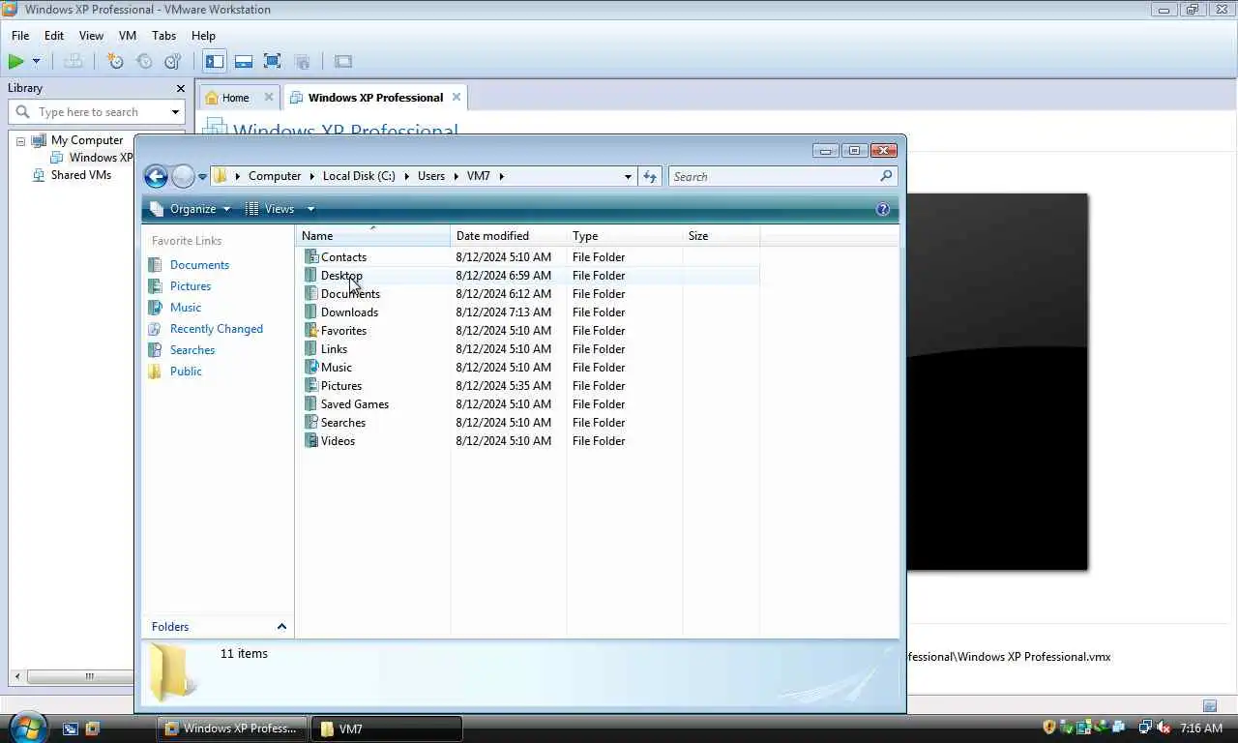Image resolution: width=1238 pixels, height=743 pixels.
Task: Select the Videos folder icon
Action: tap(310, 440)
